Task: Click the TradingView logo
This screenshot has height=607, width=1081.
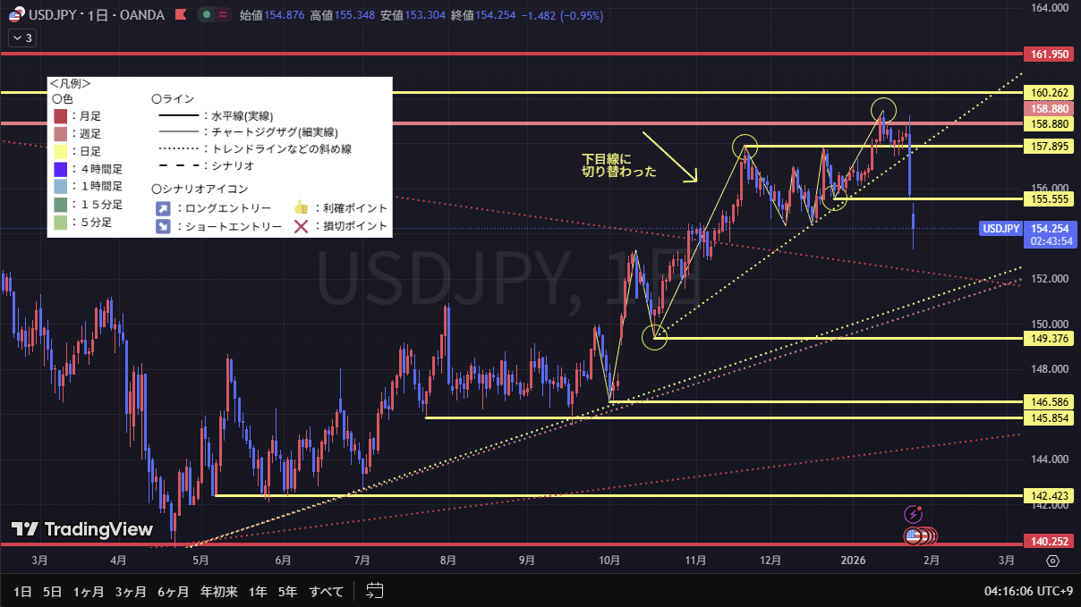Action: (82, 529)
